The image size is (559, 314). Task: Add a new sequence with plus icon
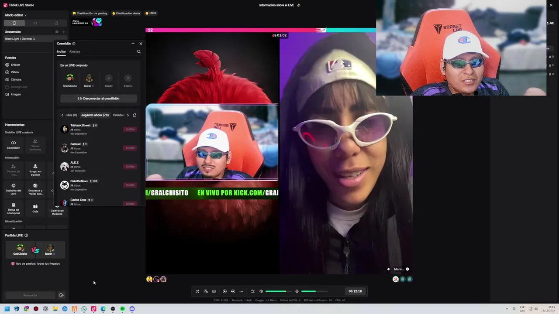[64, 32]
